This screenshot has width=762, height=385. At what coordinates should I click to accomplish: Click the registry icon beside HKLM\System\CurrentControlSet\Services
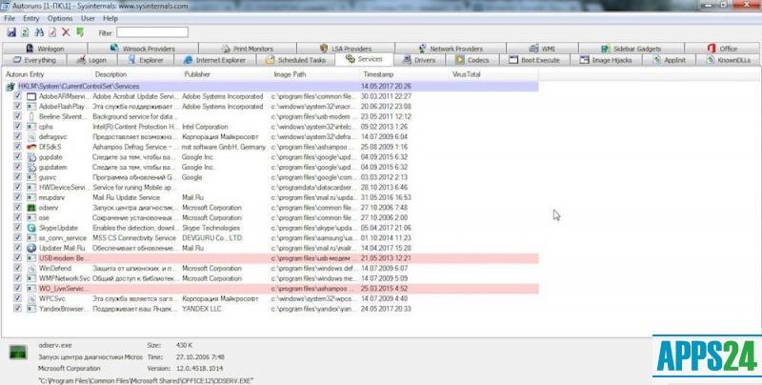point(10,87)
